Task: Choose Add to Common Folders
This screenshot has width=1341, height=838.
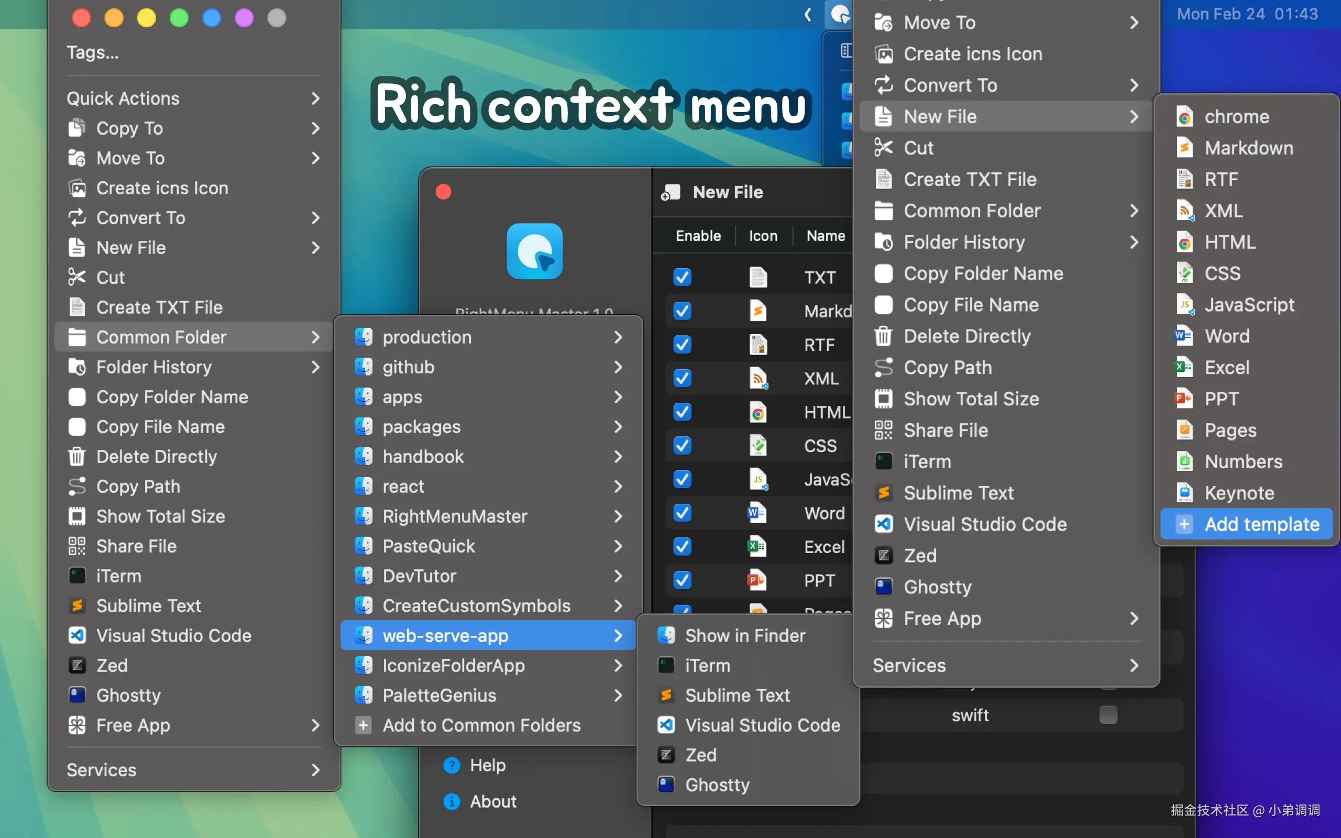Action: (x=481, y=725)
